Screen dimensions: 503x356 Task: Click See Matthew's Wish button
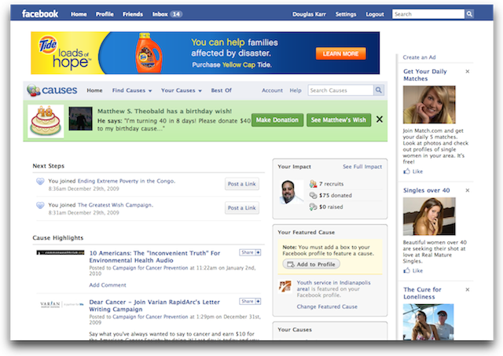pos(339,120)
